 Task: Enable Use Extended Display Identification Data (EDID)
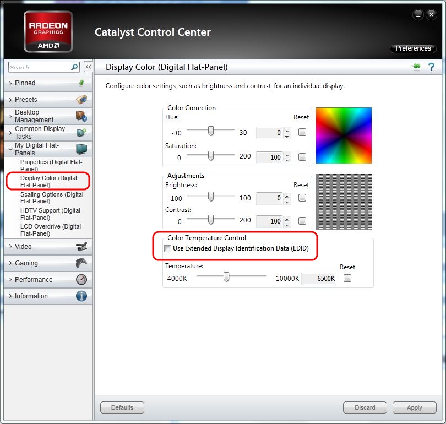pos(167,248)
